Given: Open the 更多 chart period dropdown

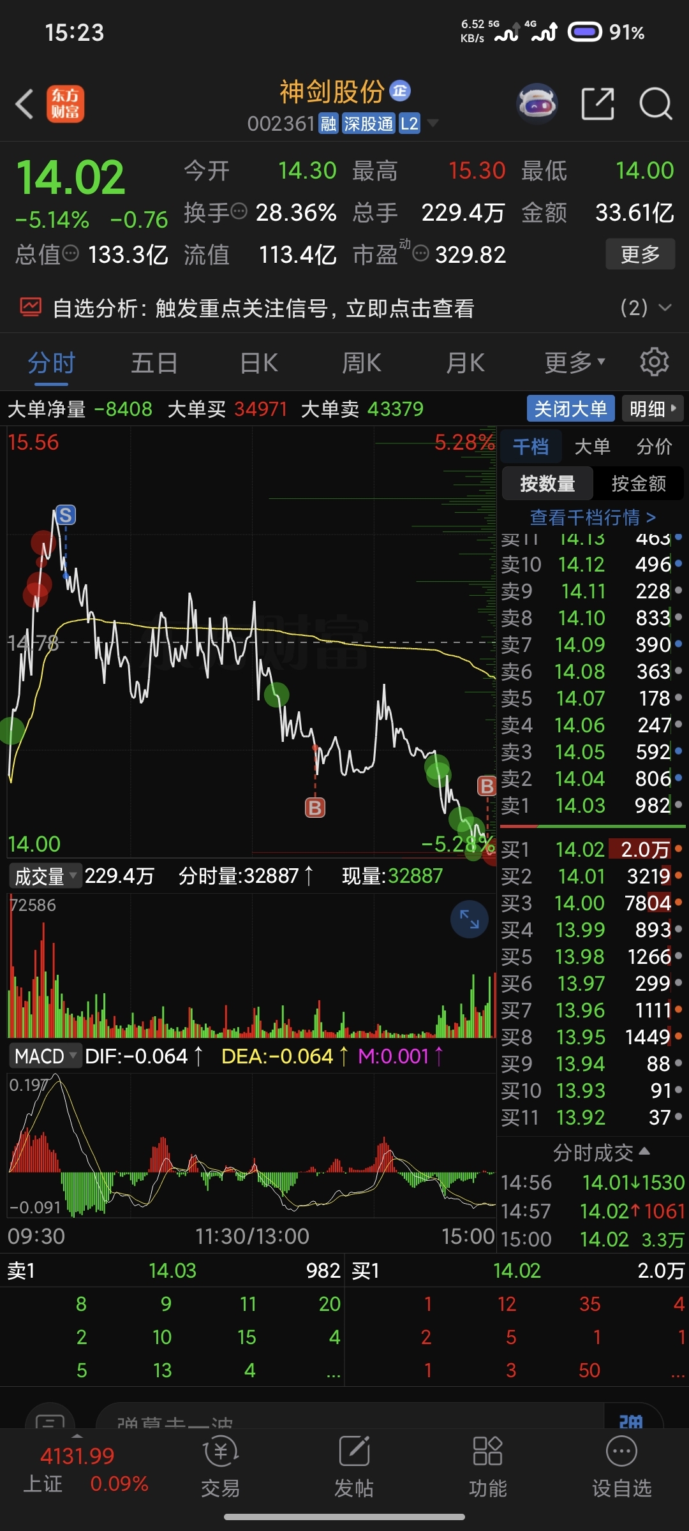Looking at the screenshot, I should coord(575,362).
